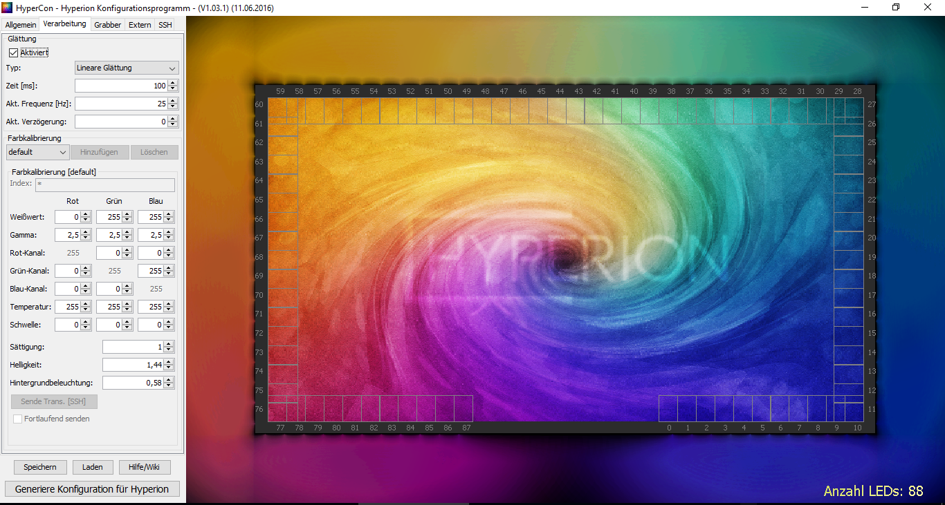Click the Laden button
Viewport: 945px width, 505px height.
[93, 467]
